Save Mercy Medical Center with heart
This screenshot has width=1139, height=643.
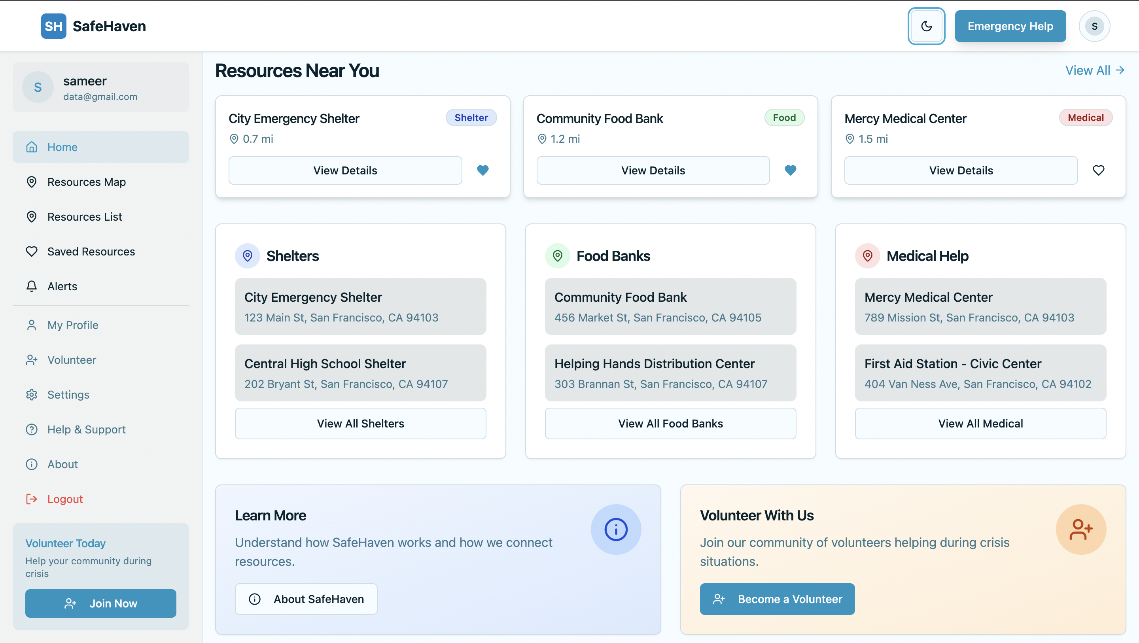pyautogui.click(x=1098, y=170)
